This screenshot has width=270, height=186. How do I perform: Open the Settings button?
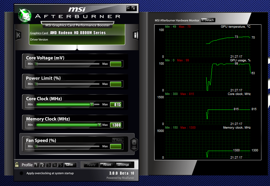coord(123,165)
